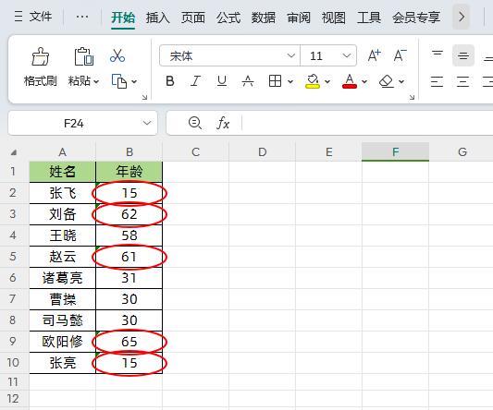
Task: Open the 公式 ribbon tab
Action: [228, 18]
